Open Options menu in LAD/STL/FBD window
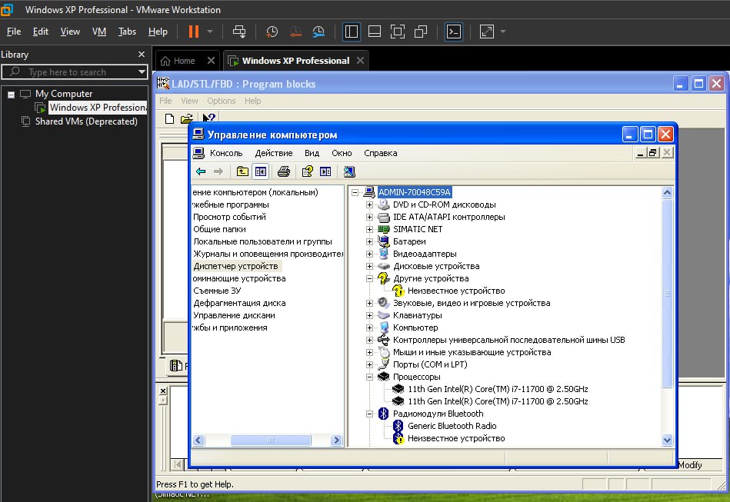The image size is (730, 502). [221, 101]
